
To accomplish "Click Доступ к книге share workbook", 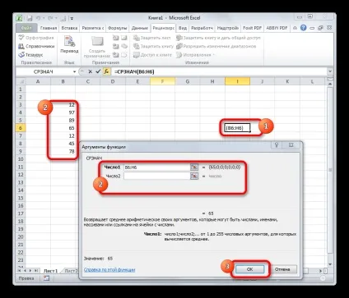I will [x=152, y=55].
